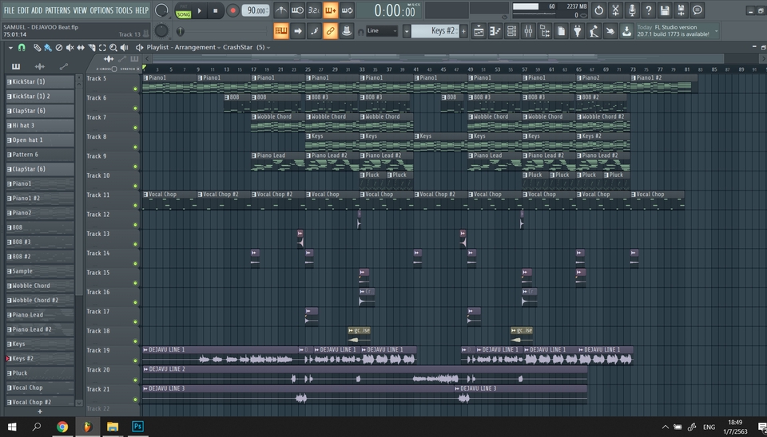Mute Track 11 with green light
The width and height of the screenshot is (767, 437).
point(136,206)
